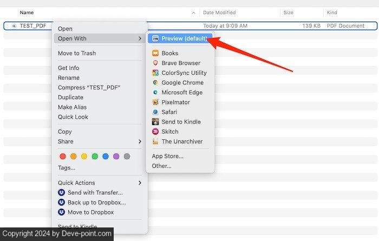Sort files by Date Modified column
Screen dimensions: 379x241
click(x=218, y=12)
